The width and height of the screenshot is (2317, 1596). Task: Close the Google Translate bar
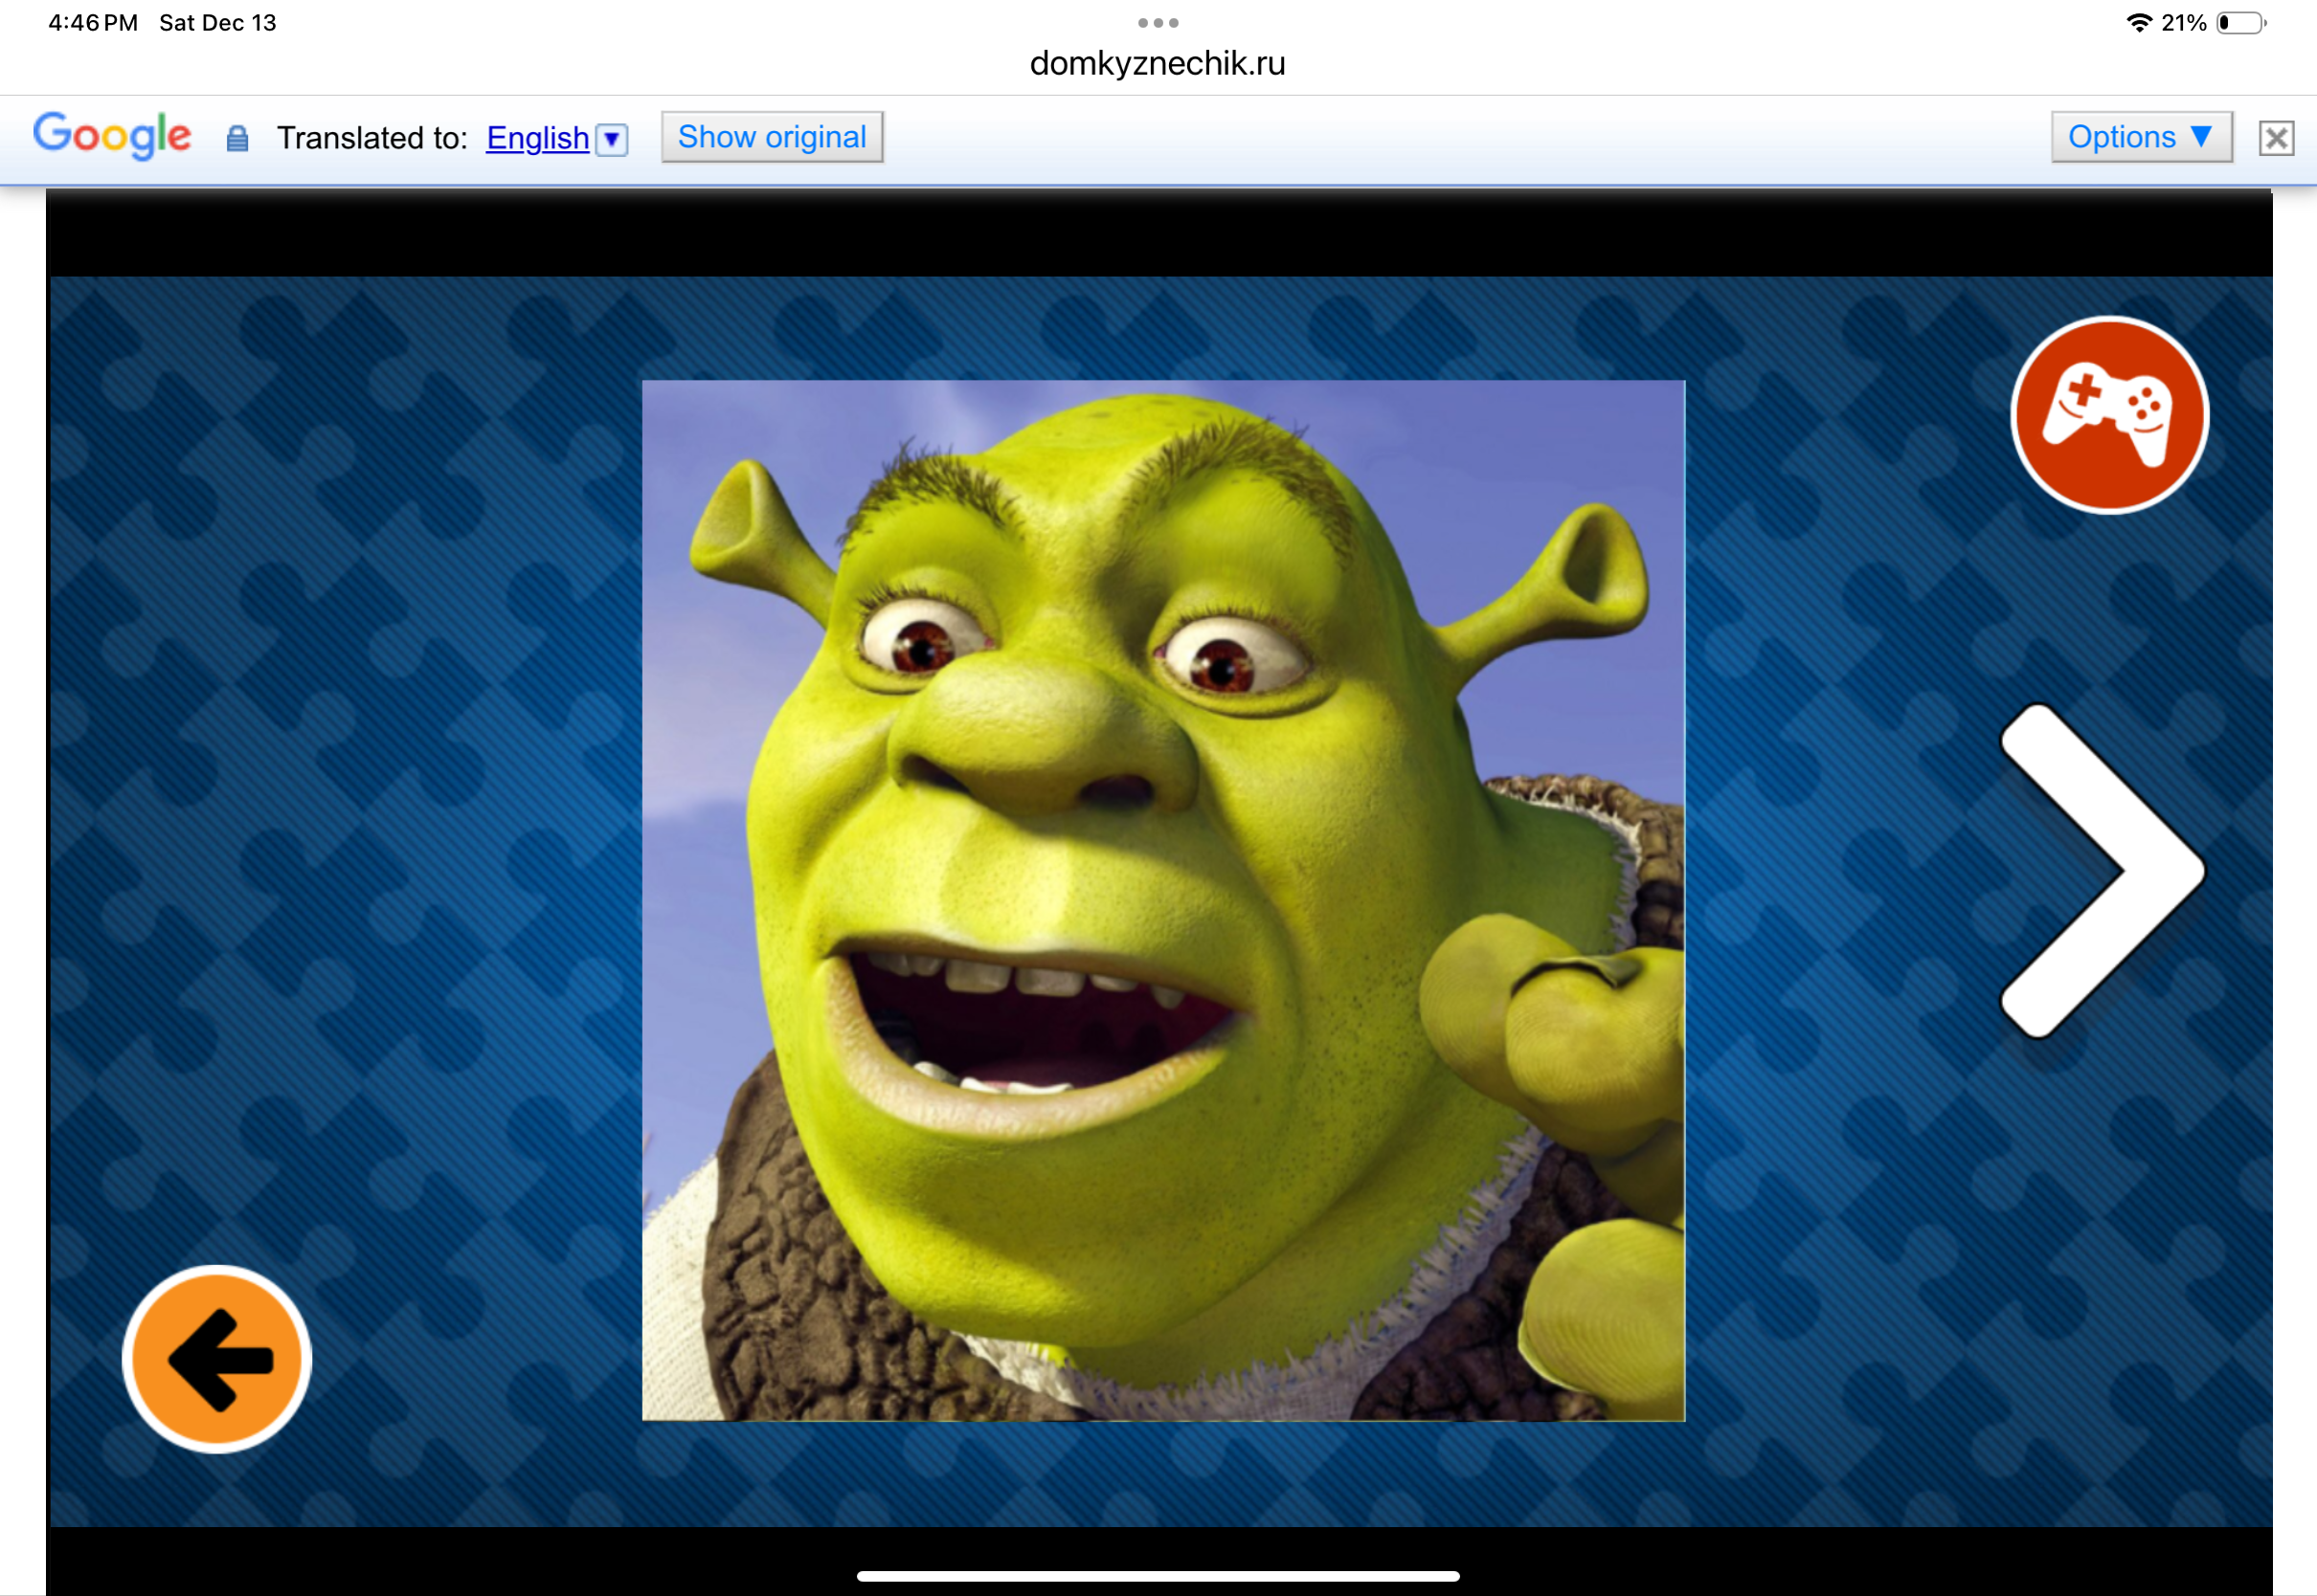click(2275, 138)
